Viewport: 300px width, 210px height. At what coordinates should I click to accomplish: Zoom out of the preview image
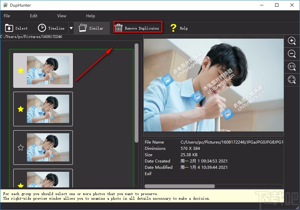pos(292,54)
